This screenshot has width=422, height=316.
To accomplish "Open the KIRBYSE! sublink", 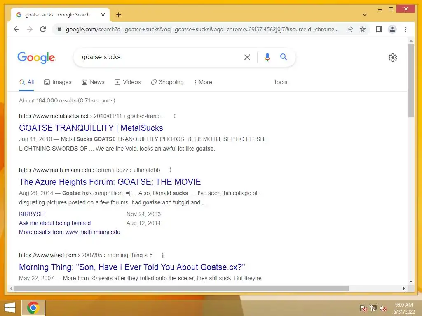I will click(x=32, y=214).
